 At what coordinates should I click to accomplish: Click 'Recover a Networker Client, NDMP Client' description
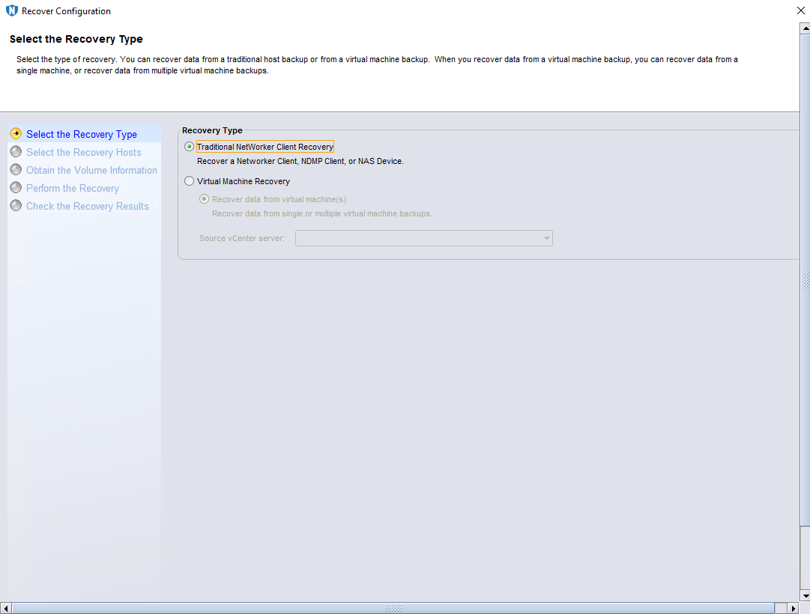point(300,161)
